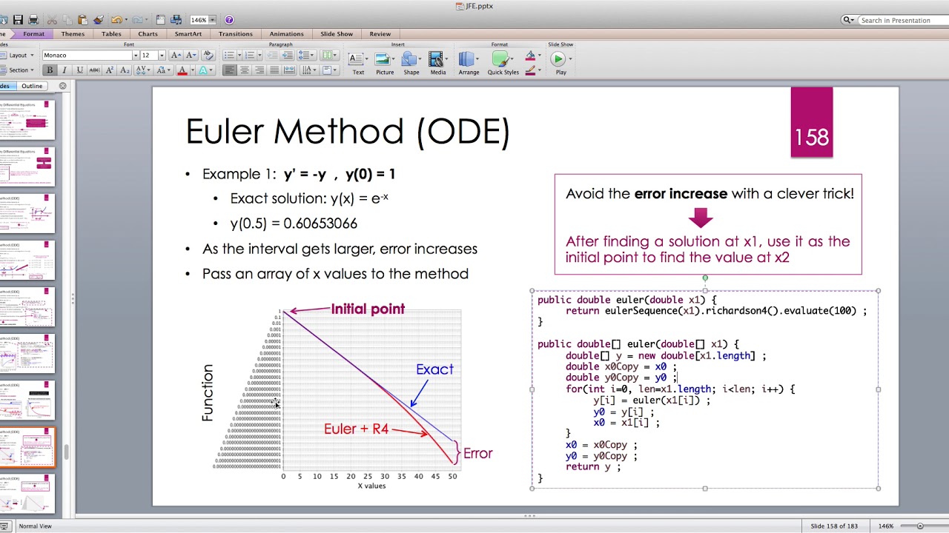Image resolution: width=949 pixels, height=533 pixels.
Task: Decrease font size with A down button
Action: click(x=191, y=56)
